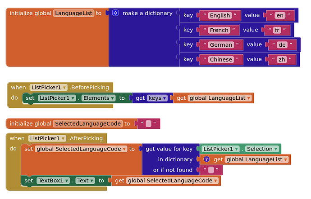Edit the LanguageList variable name field
The height and width of the screenshot is (199, 311).
coord(73,13)
